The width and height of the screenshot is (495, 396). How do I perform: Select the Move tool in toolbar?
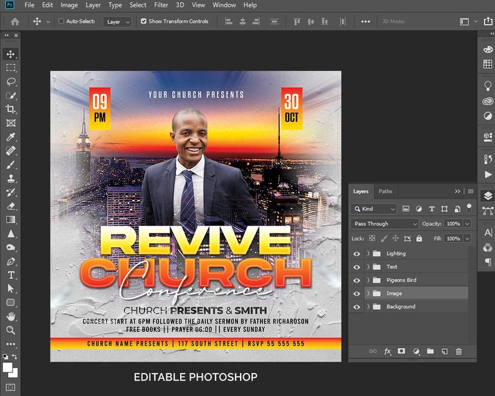(11, 54)
